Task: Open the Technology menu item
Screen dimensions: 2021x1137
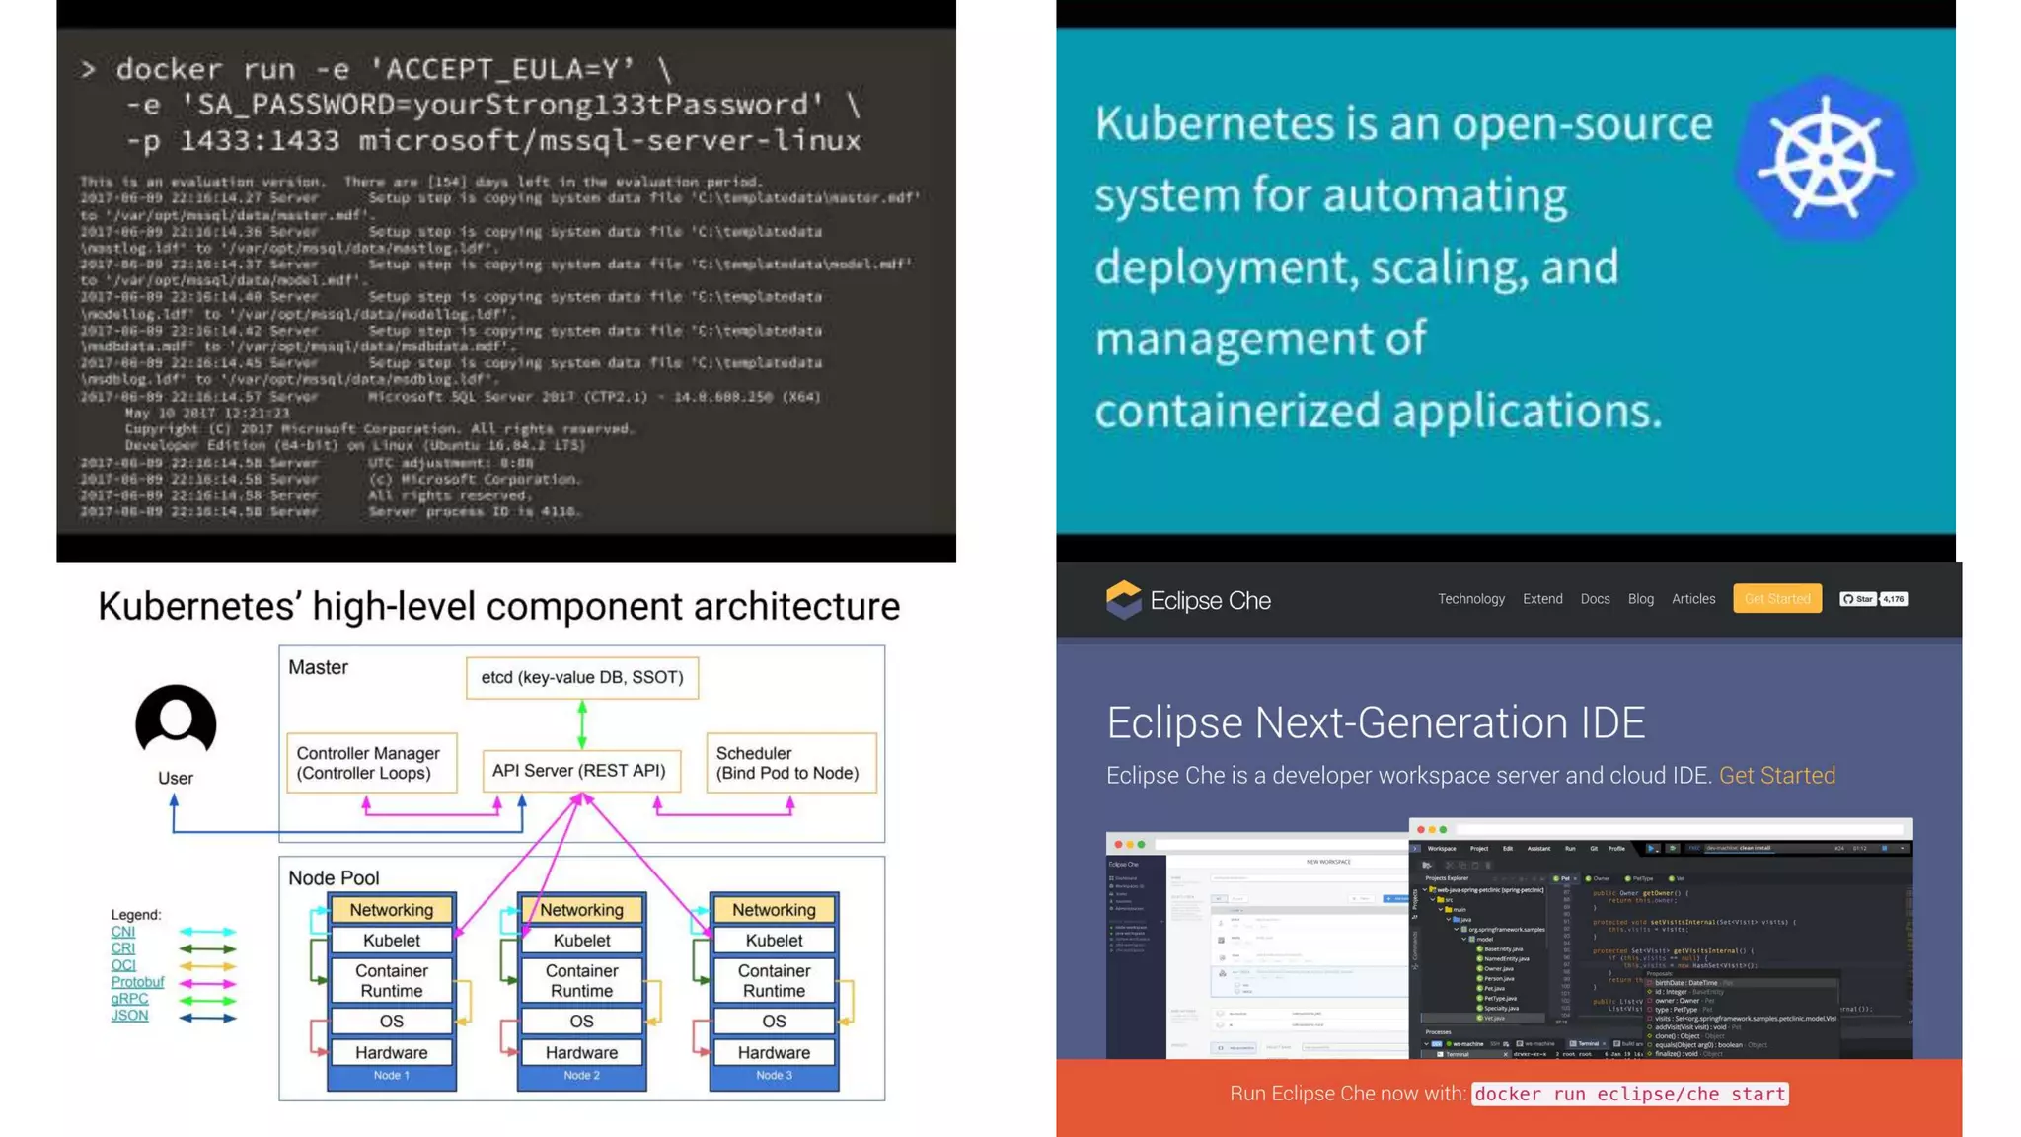Action: click(1470, 599)
